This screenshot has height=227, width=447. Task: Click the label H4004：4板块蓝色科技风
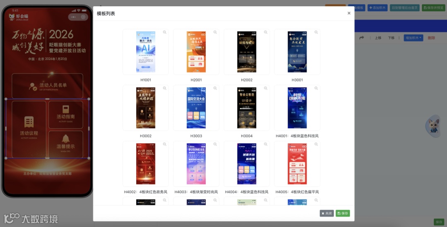[x=247, y=192]
